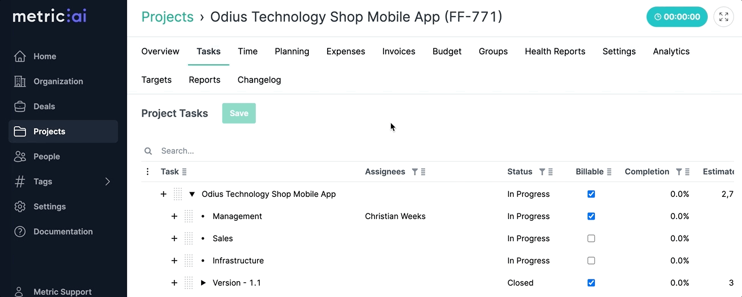This screenshot has width=742, height=297.
Task: Click the Projects breadcrumb link
Action: tap(168, 17)
